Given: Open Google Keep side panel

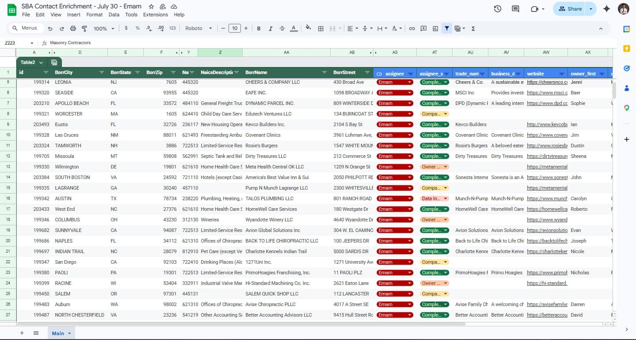Looking at the screenshot, I should 627,49.
